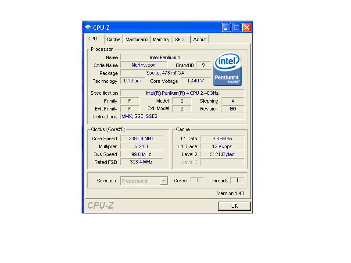
Task: Click the Ext. Family value F
Action: pos(129,109)
